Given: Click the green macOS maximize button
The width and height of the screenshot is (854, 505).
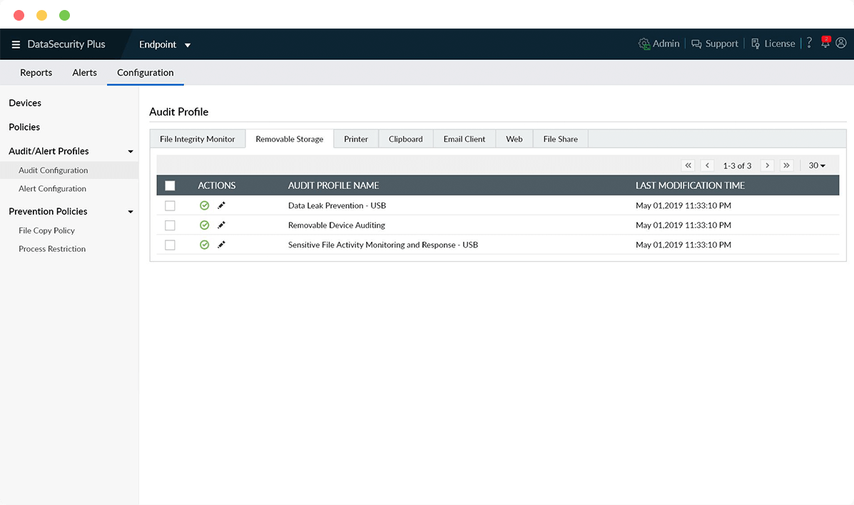Looking at the screenshot, I should click(65, 15).
